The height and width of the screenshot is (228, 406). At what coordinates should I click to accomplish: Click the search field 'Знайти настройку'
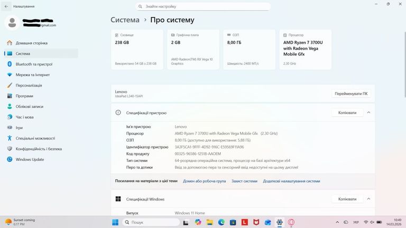click(x=203, y=6)
